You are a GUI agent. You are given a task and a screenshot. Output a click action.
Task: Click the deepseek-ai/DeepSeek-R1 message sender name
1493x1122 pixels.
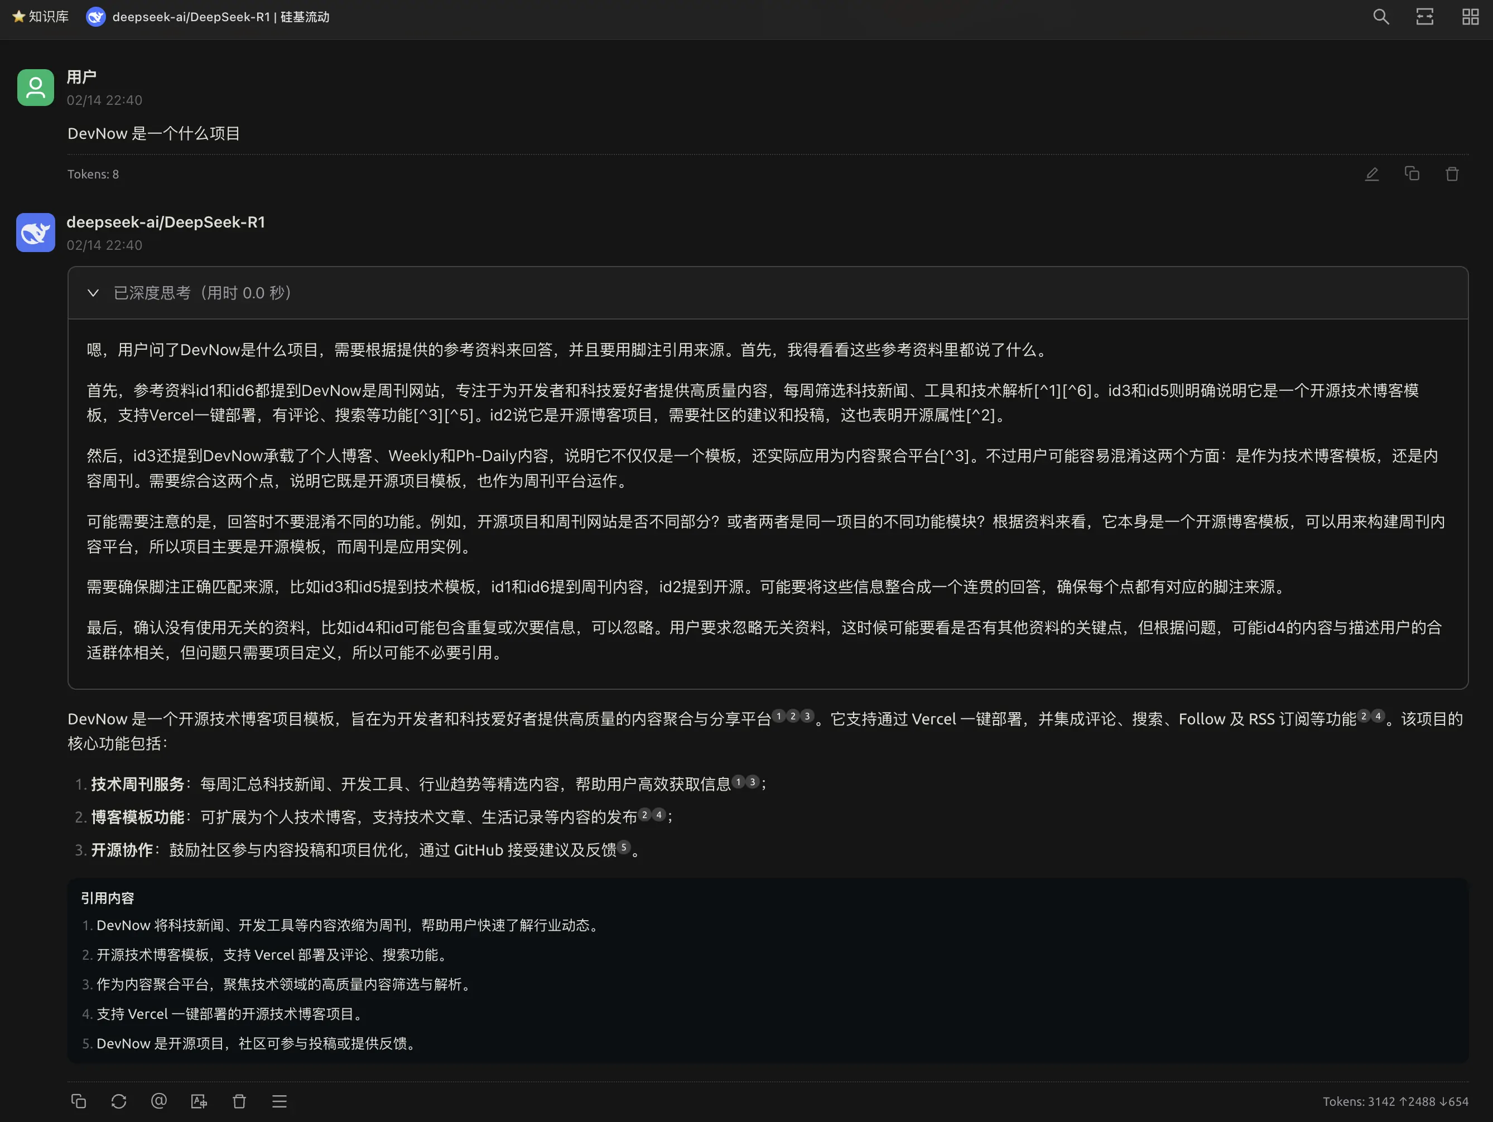[x=166, y=222]
